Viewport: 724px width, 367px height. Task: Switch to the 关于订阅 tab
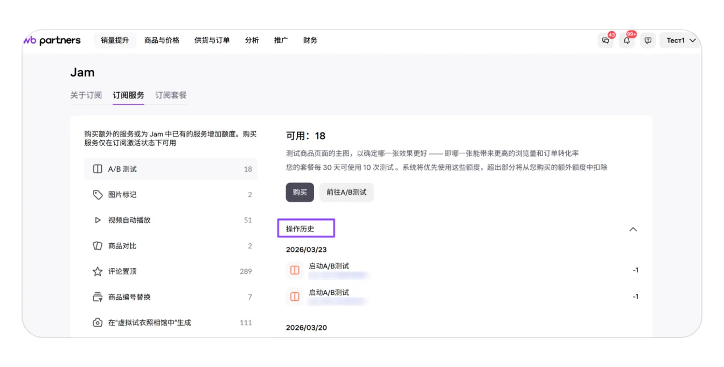pyautogui.click(x=86, y=95)
